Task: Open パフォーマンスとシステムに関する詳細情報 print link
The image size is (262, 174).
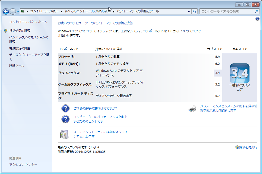Action: point(228,108)
